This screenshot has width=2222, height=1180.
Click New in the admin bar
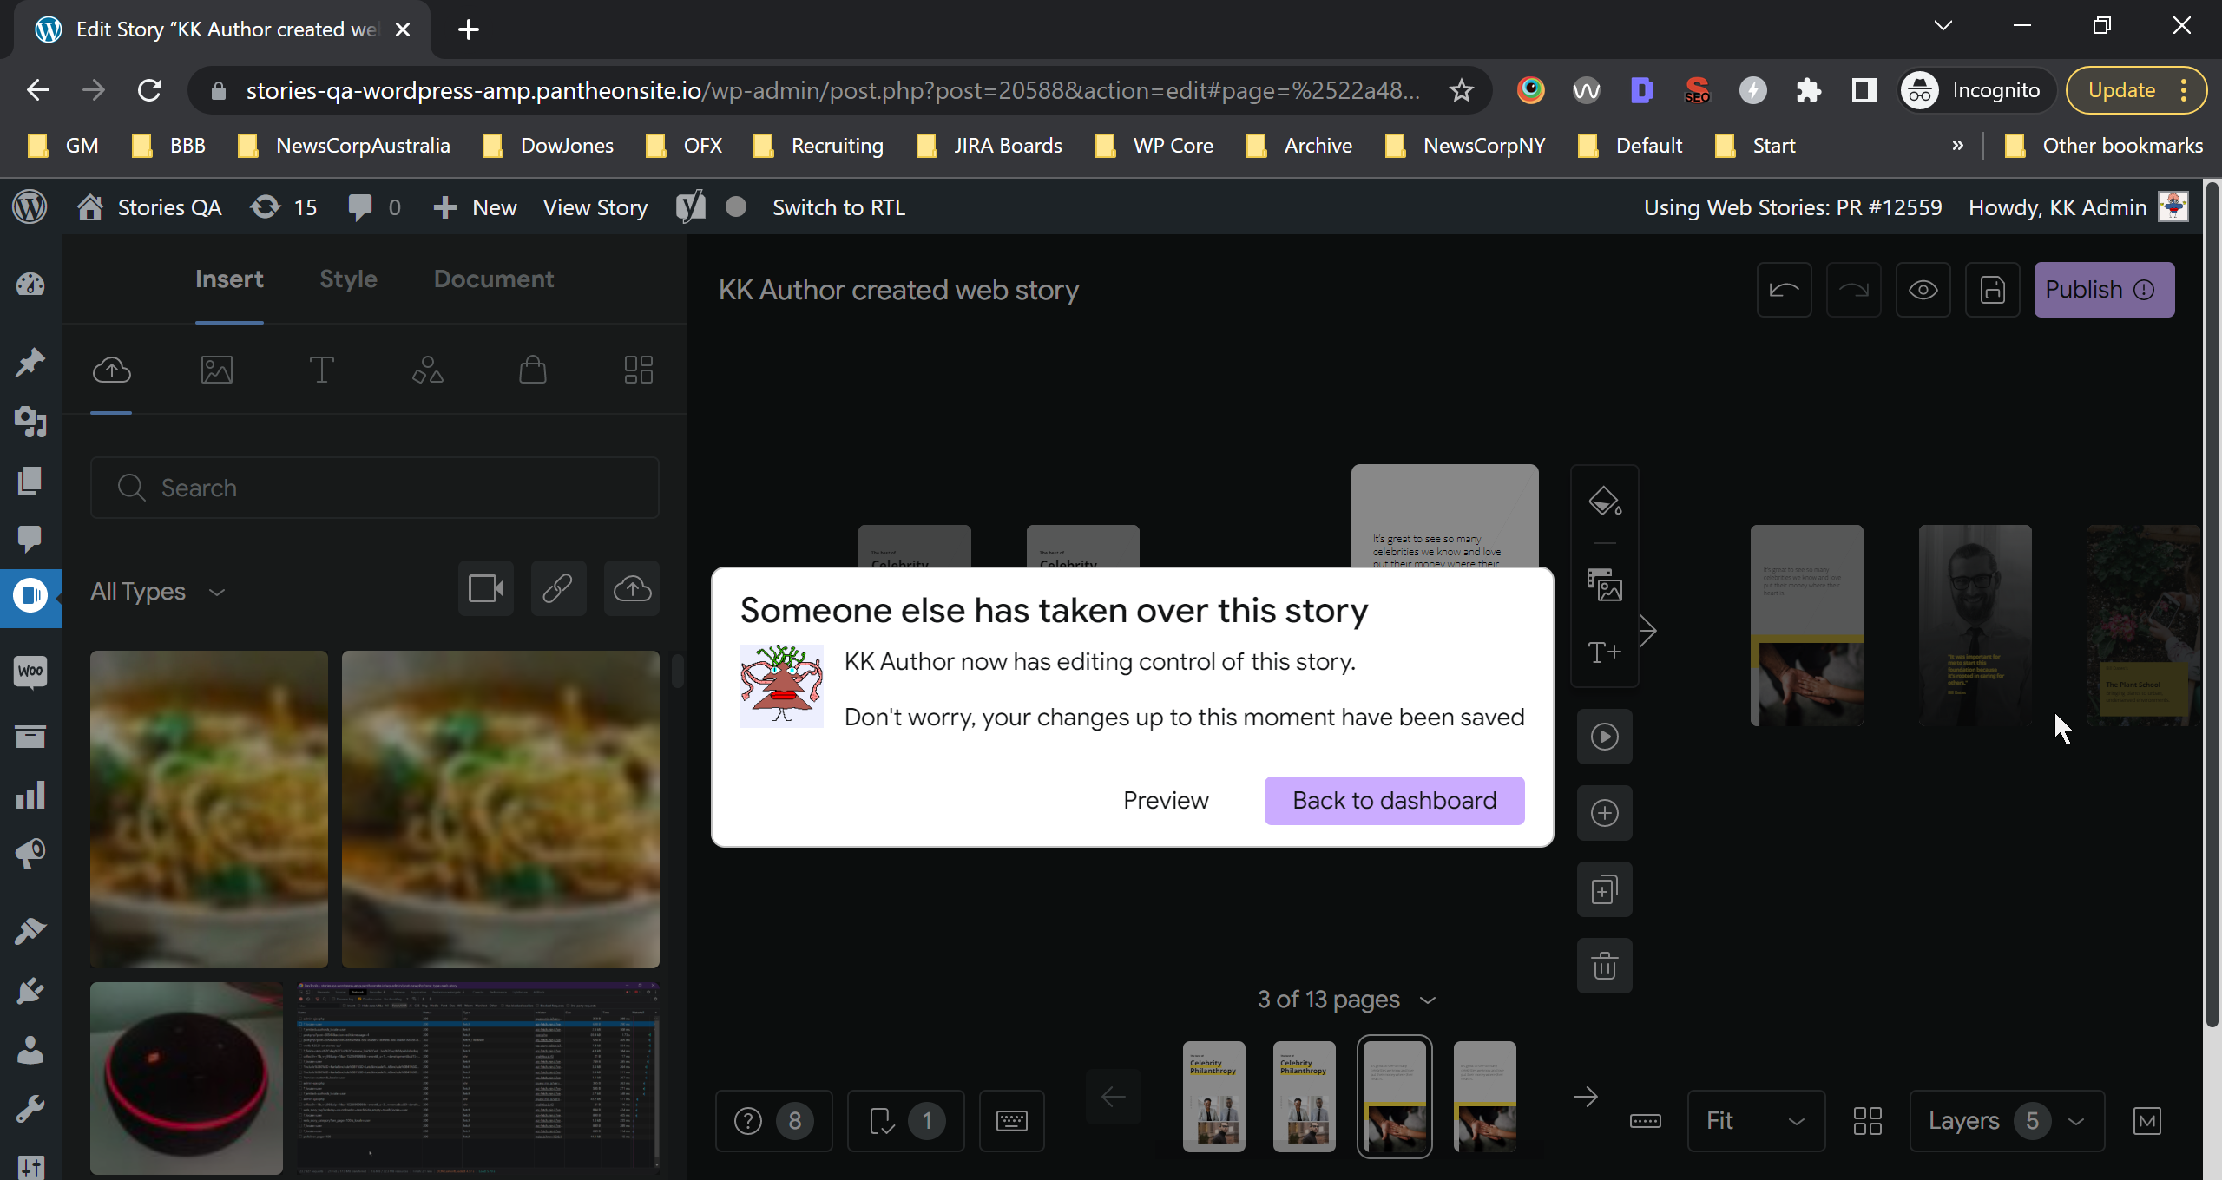[x=475, y=207]
